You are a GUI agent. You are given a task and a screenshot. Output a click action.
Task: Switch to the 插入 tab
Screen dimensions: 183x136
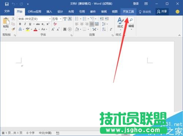pyautogui.click(x=49, y=12)
